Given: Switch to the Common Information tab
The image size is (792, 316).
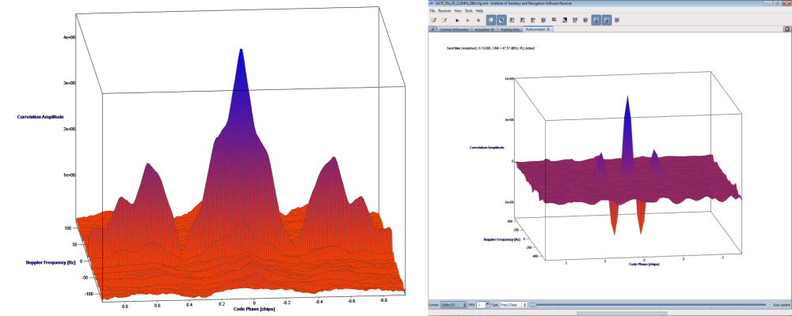Looking at the screenshot, I should click(x=454, y=30).
